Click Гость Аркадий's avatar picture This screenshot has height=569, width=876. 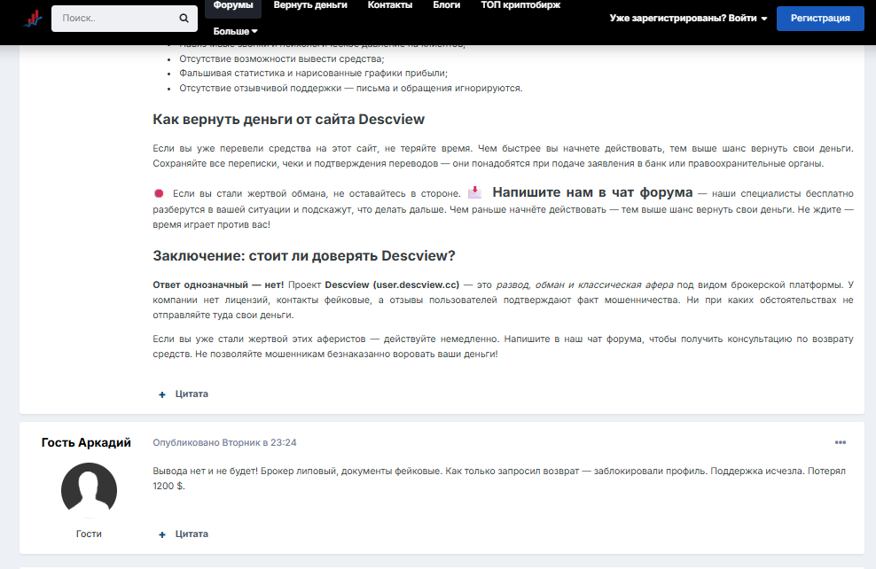[x=89, y=490]
